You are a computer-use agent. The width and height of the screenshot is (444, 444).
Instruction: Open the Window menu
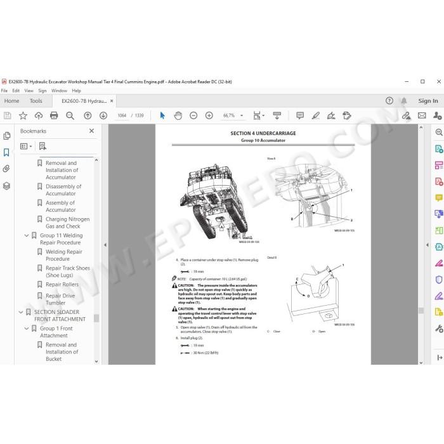[59, 91]
